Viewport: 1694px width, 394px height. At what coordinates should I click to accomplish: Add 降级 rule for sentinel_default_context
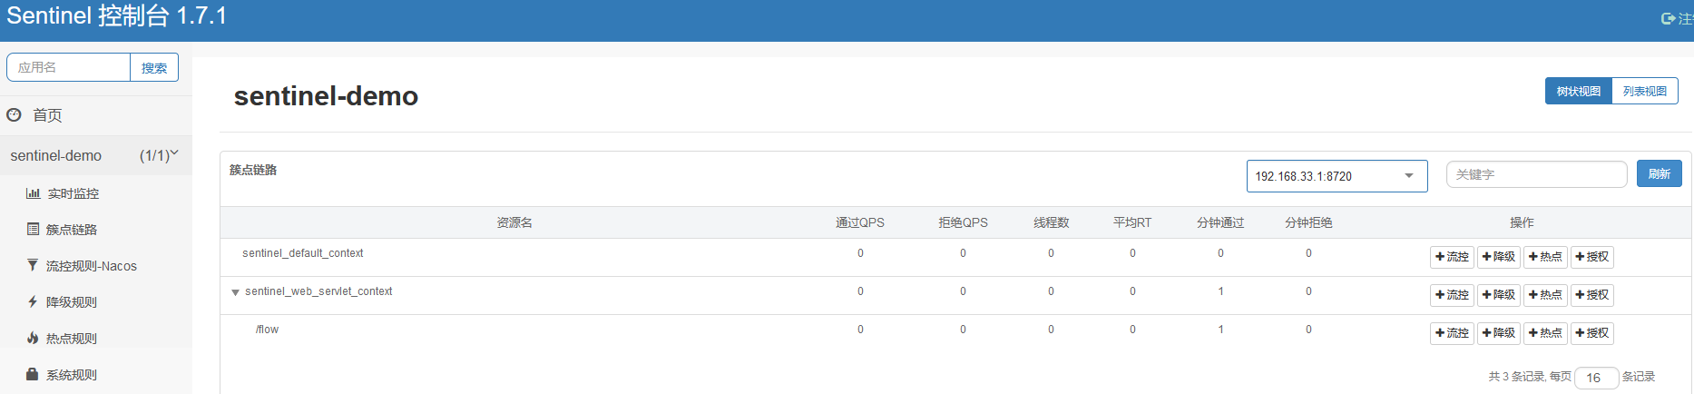pyautogui.click(x=1499, y=257)
